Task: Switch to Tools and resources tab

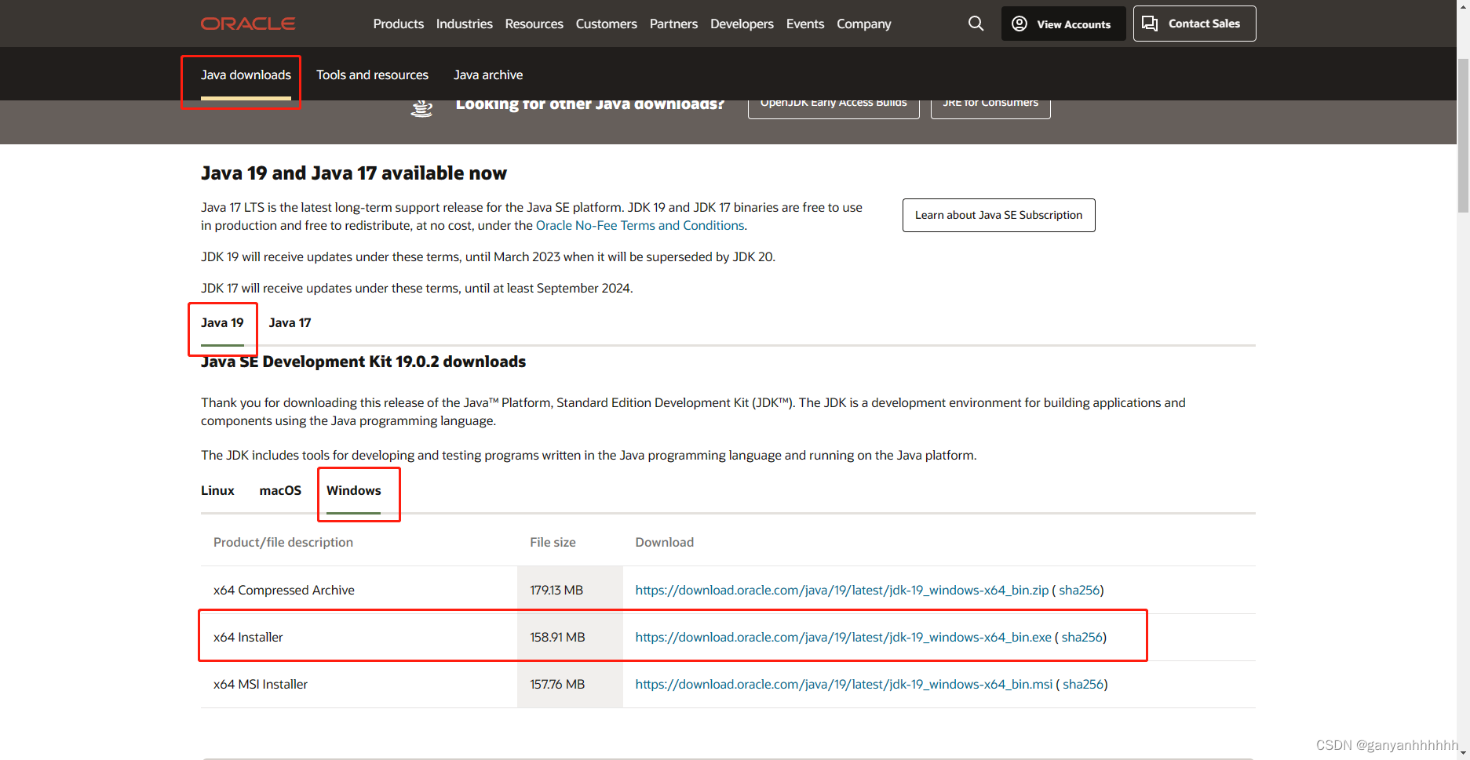Action: coord(372,75)
